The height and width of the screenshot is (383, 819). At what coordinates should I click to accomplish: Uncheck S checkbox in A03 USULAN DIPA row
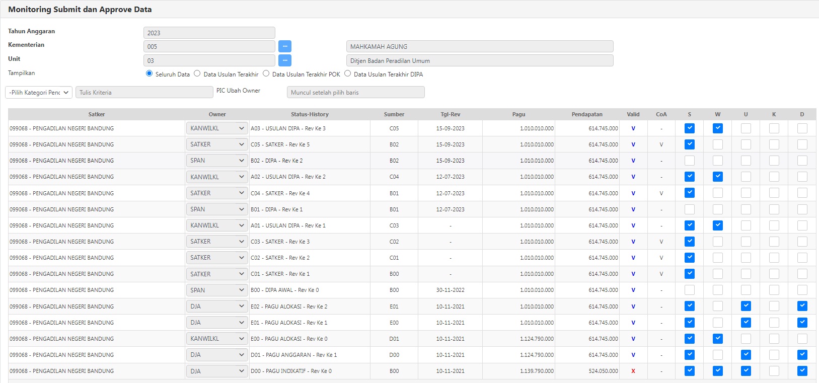(x=690, y=128)
